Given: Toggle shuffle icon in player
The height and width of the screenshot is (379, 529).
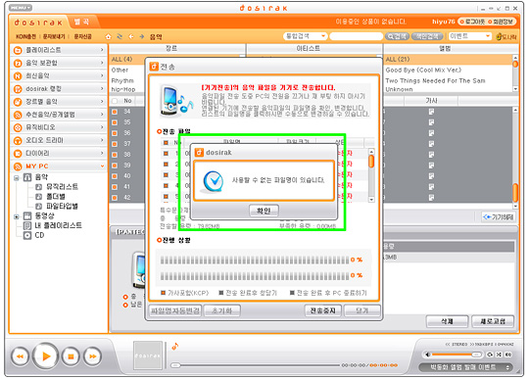Looking at the screenshot, I should pyautogui.click(x=499, y=355).
